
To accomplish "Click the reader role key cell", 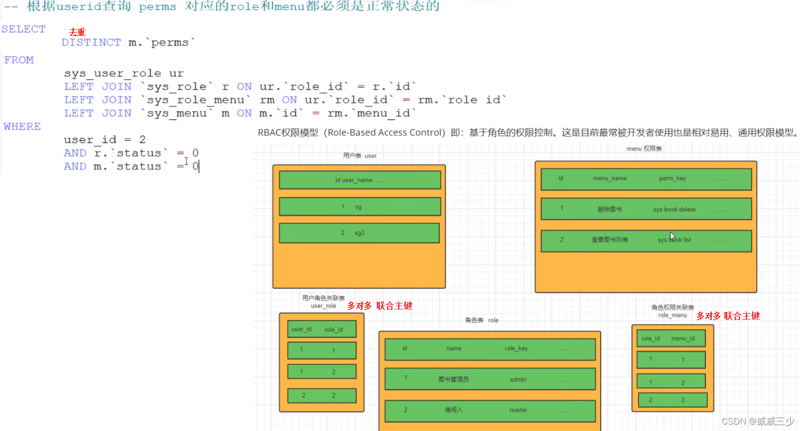I will pos(518,410).
